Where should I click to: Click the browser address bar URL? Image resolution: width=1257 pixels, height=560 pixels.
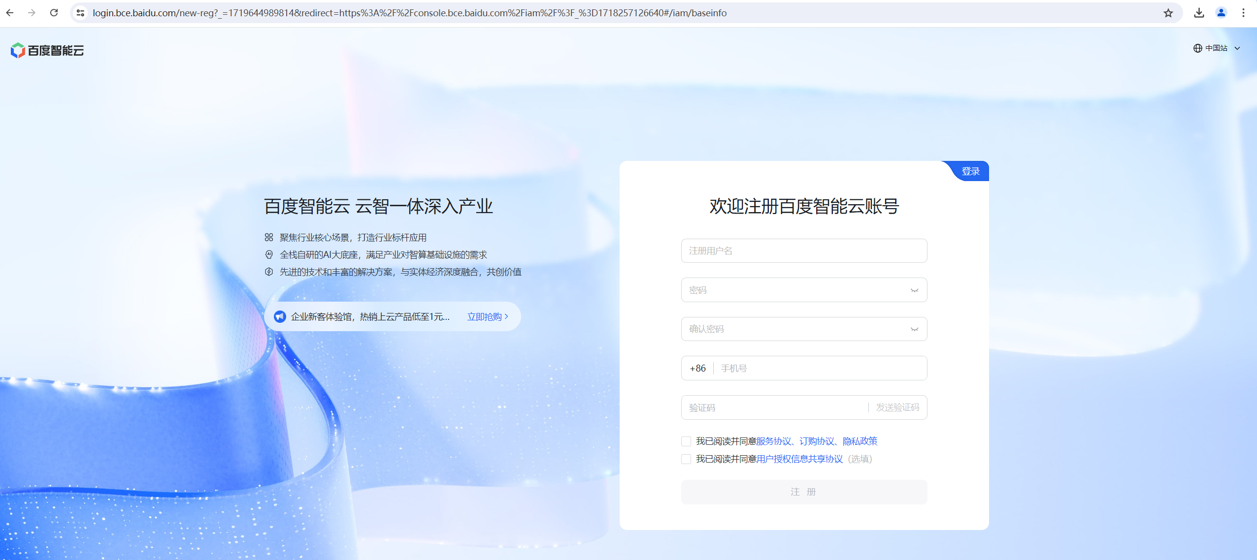pyautogui.click(x=410, y=13)
